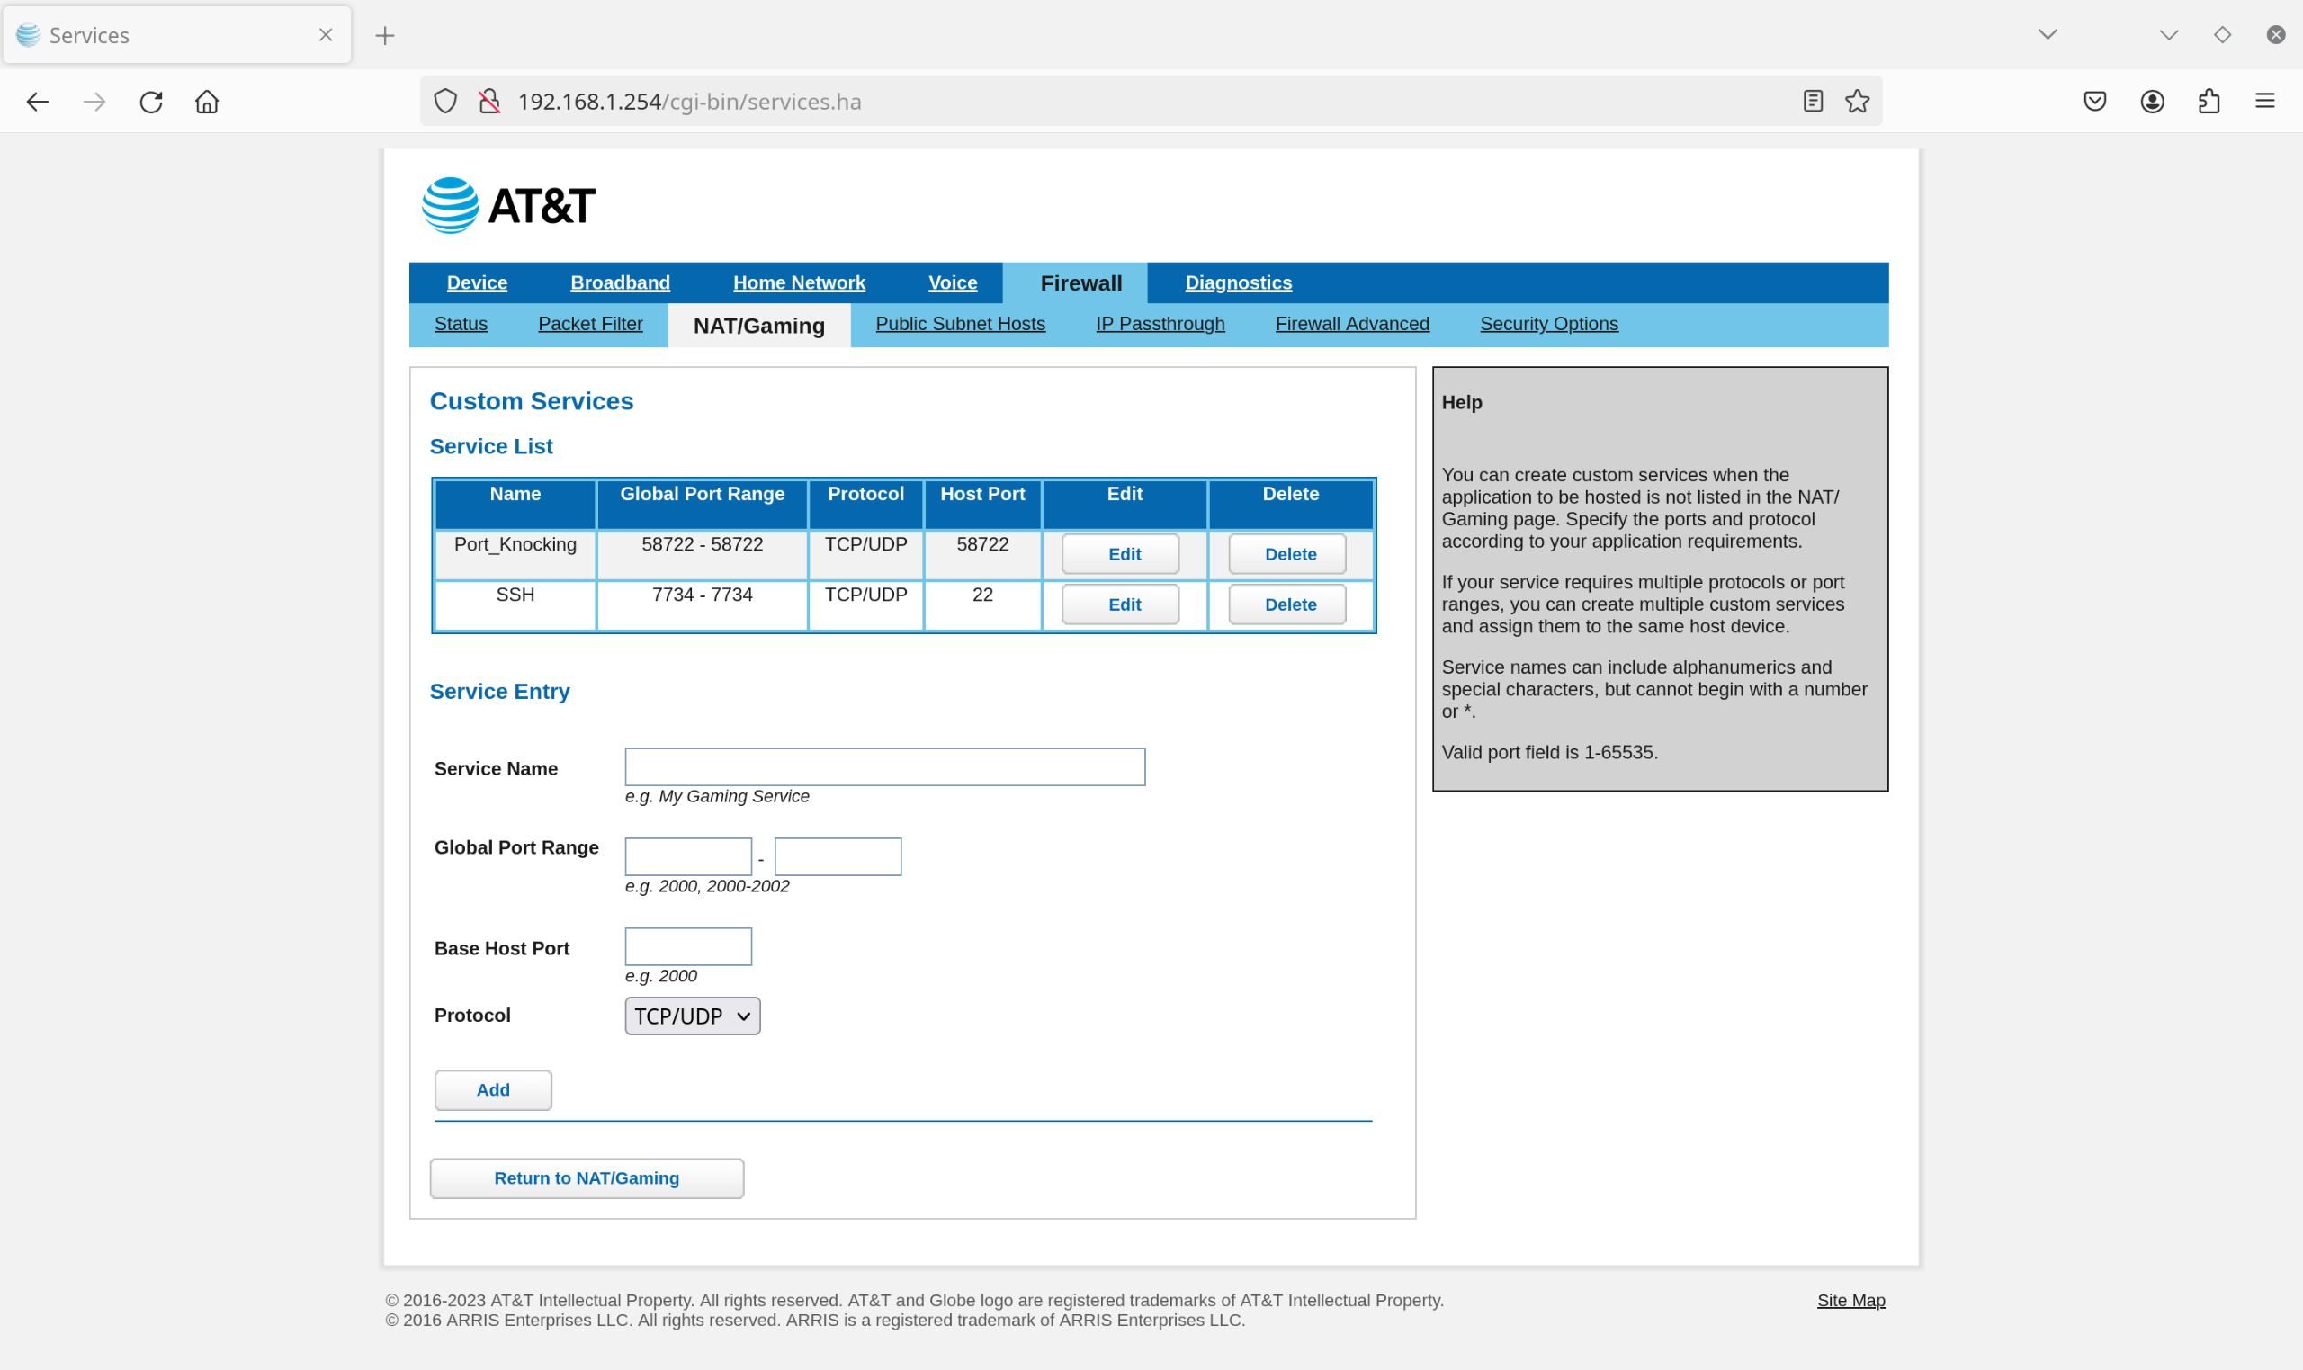This screenshot has width=2303, height=1370.
Task: Click the insecure connection padlock icon
Action: tap(490, 102)
